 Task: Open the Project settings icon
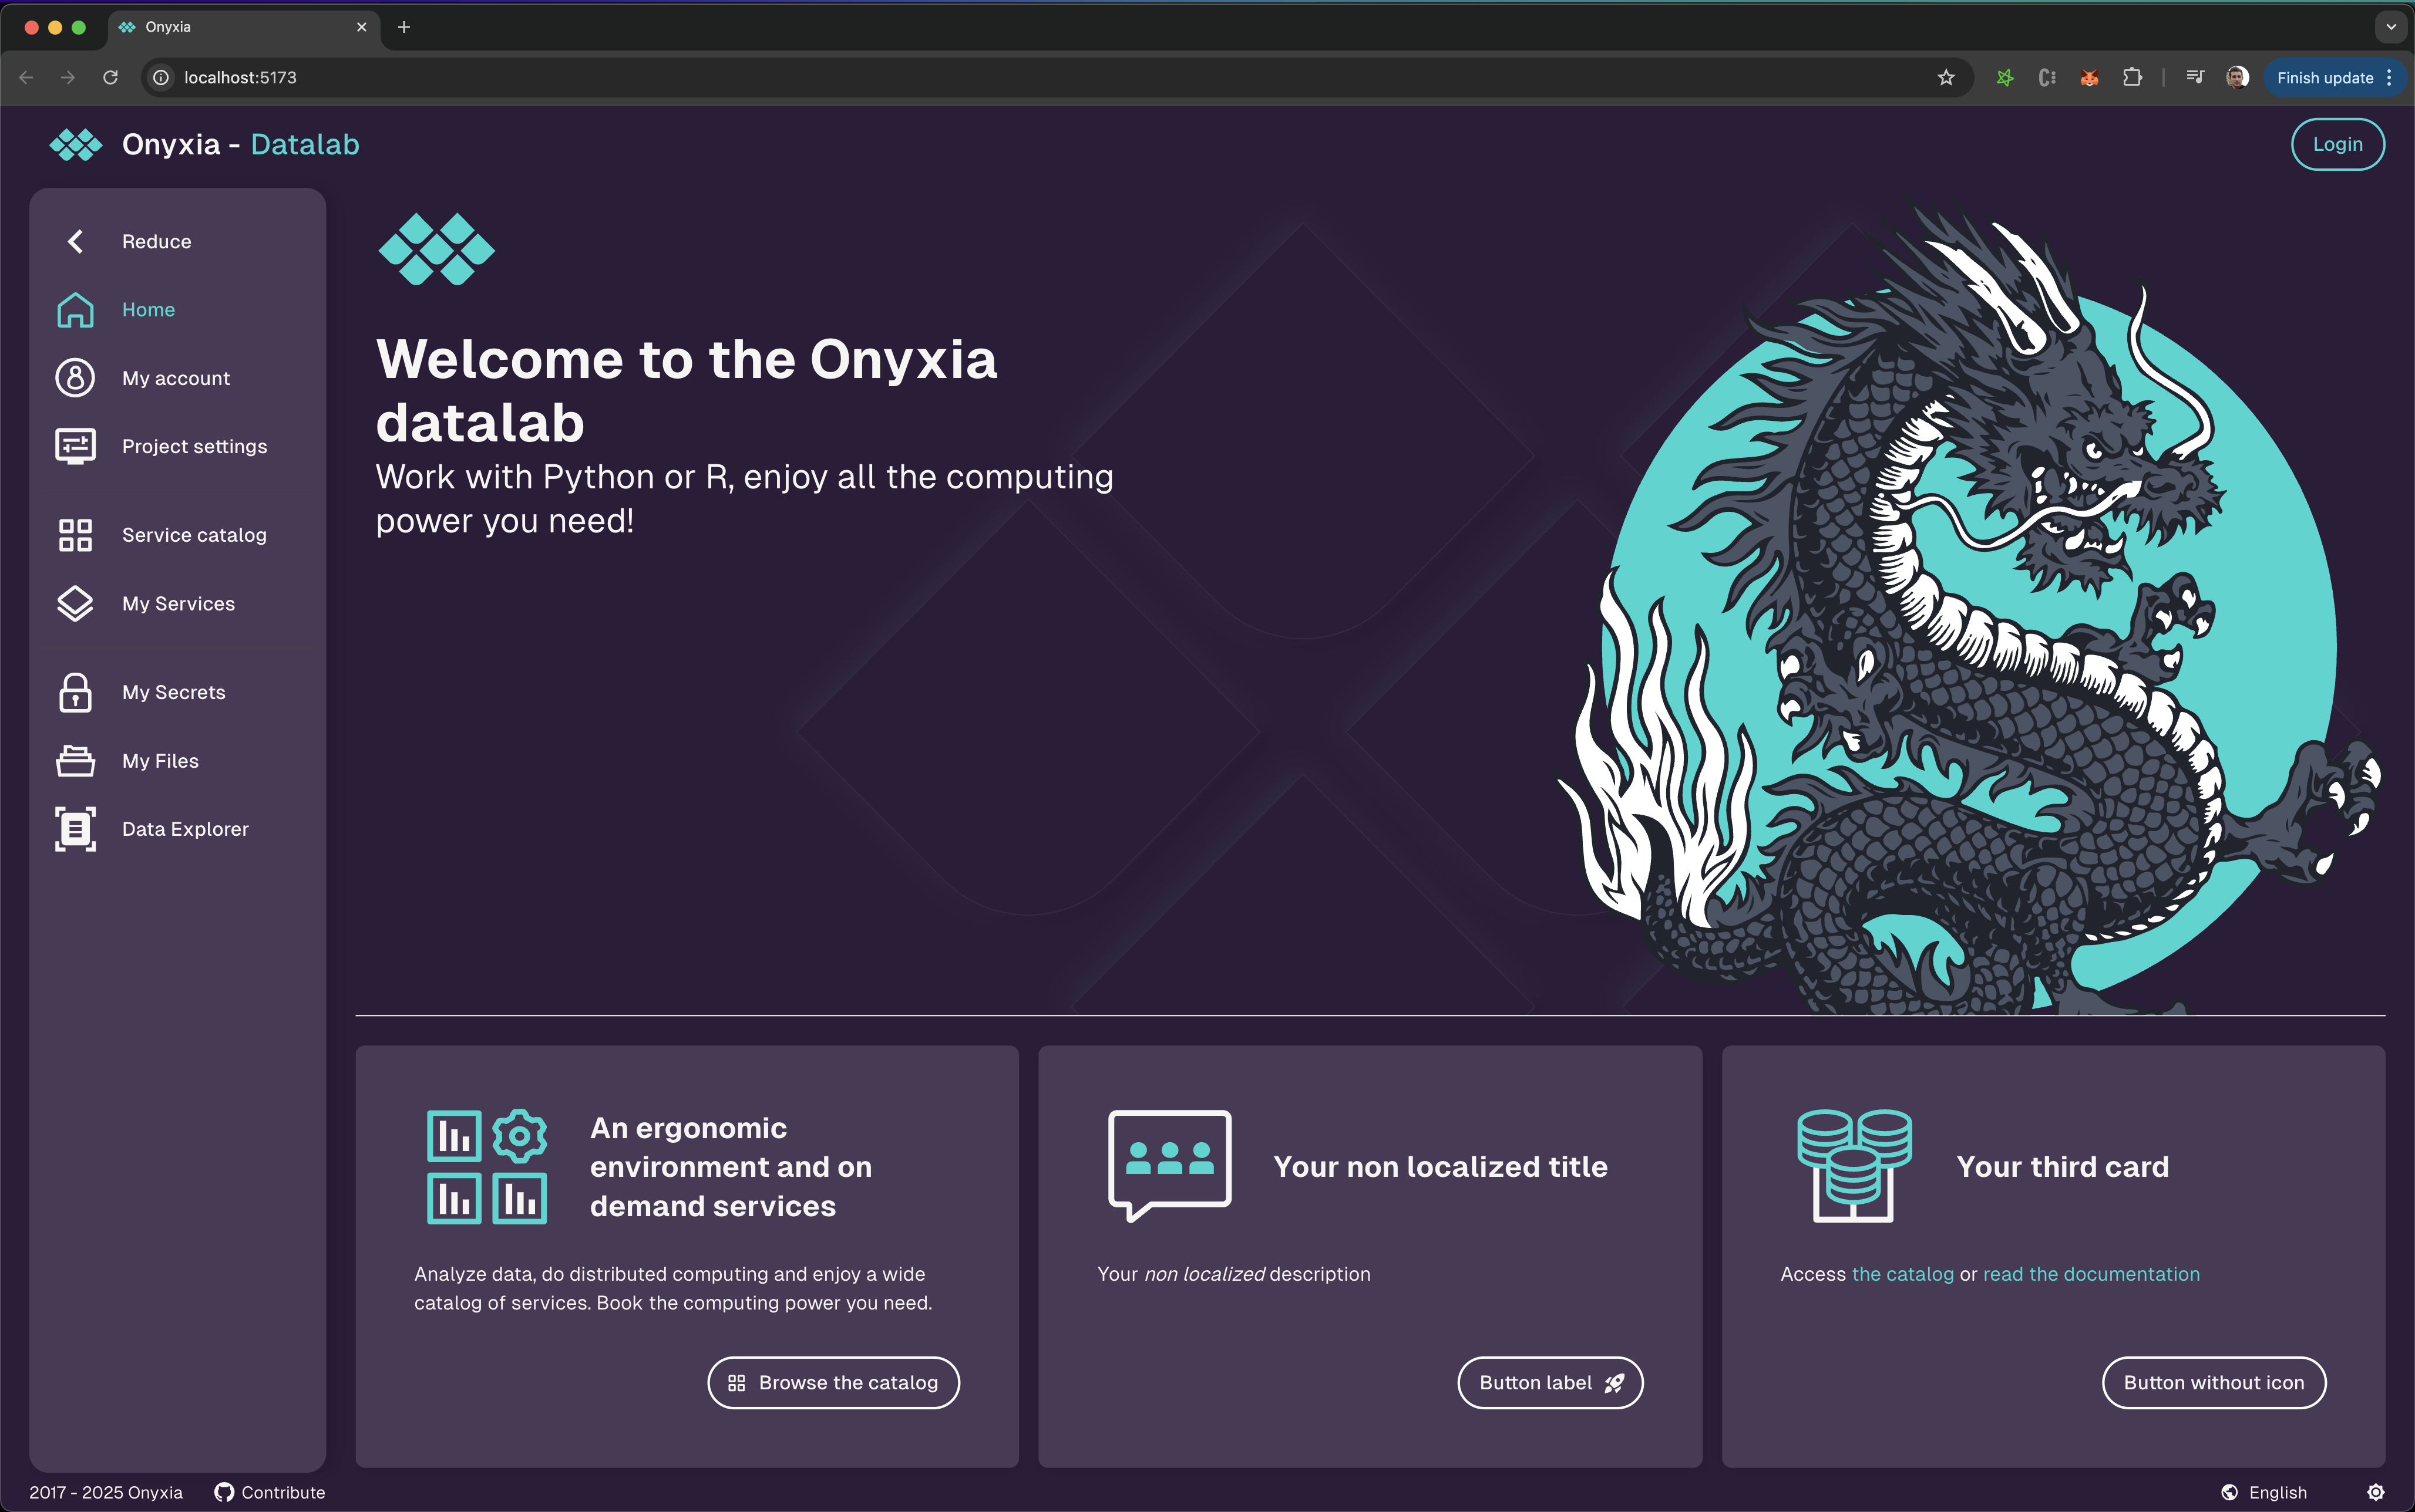click(75, 446)
